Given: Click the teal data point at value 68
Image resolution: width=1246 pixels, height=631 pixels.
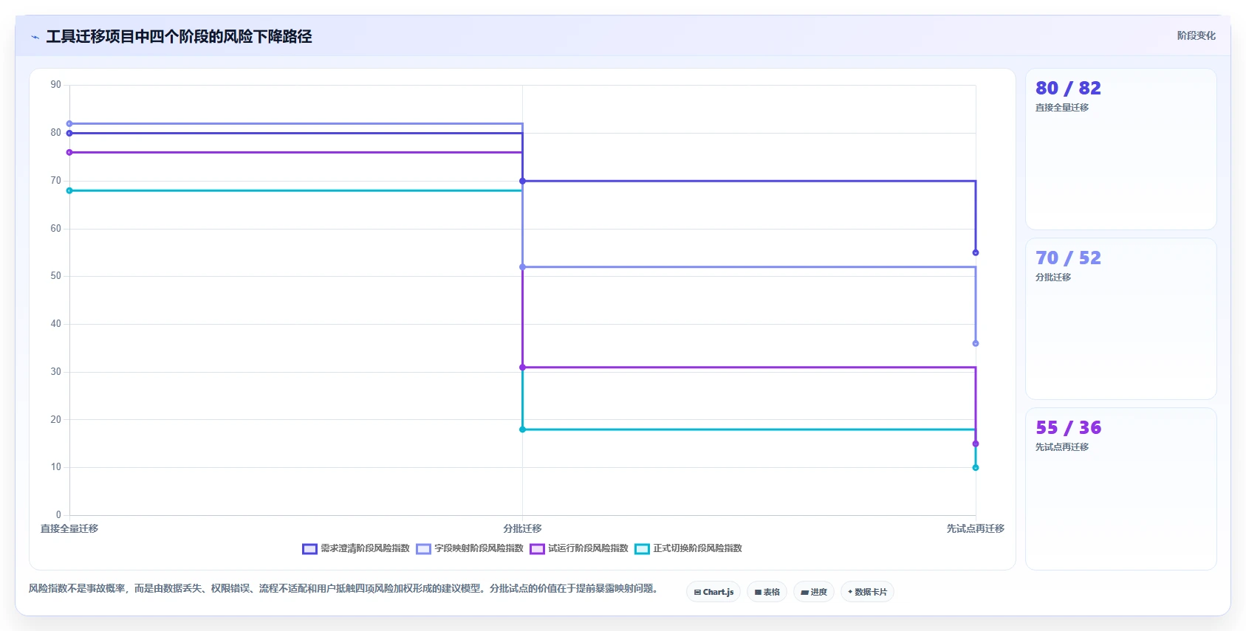Looking at the screenshot, I should pos(69,190).
